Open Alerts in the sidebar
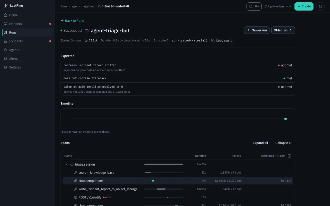 point(27,59)
